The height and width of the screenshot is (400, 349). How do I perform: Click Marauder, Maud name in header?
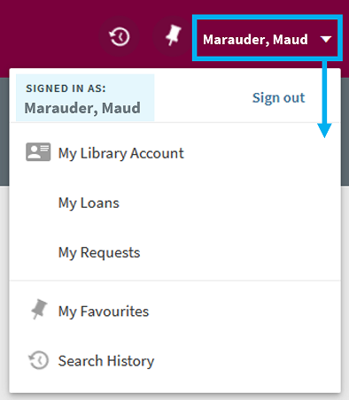point(255,40)
